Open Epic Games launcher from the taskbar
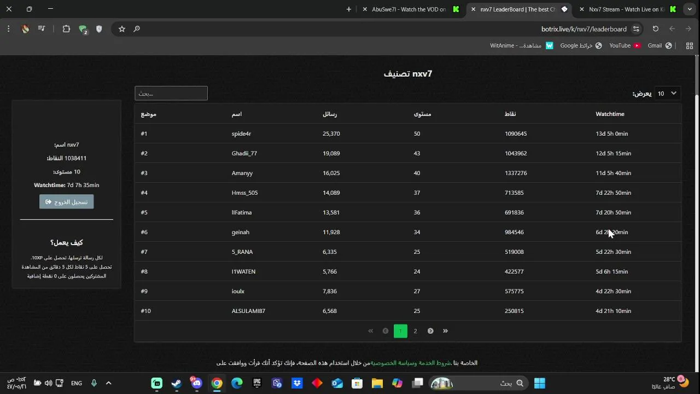The width and height of the screenshot is (700, 394). pos(257,383)
